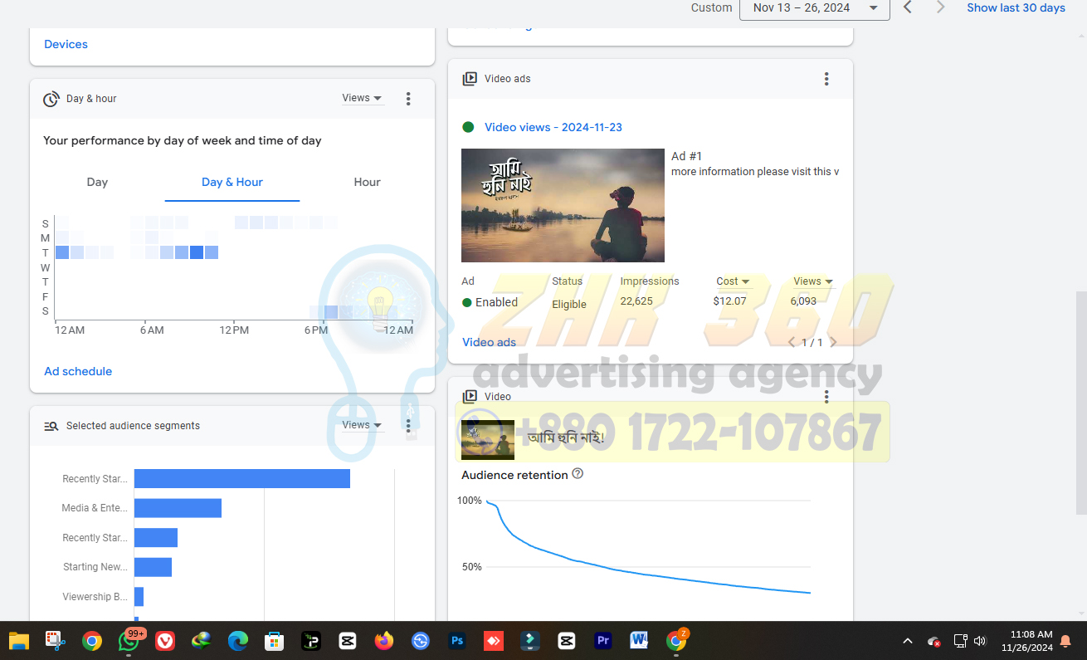This screenshot has height=660, width=1087.
Task: Open Microsoft Store taskbar icon
Action: point(275,641)
